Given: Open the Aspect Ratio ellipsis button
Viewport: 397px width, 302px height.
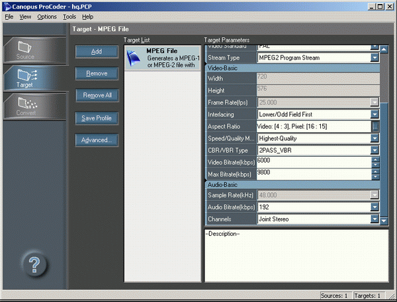Looking at the screenshot, I should [x=375, y=126].
